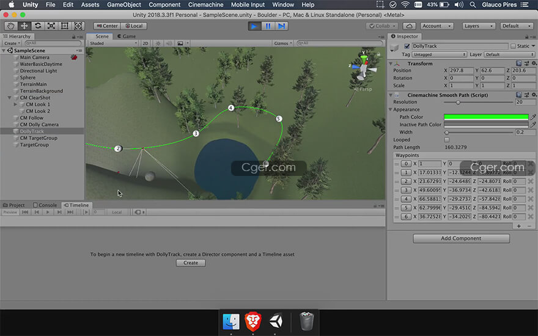This screenshot has height=336, width=538.
Task: Select the Move tool
Action: pos(24,26)
